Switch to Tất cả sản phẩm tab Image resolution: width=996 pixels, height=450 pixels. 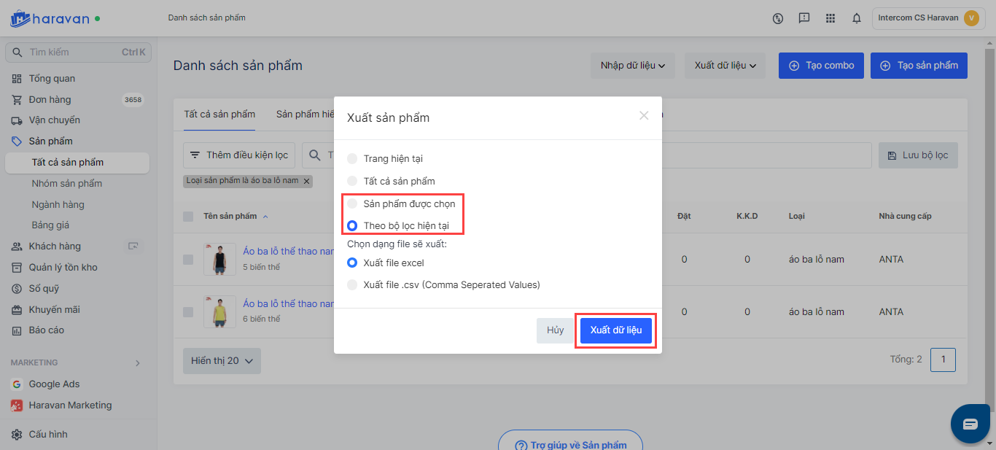tap(219, 115)
